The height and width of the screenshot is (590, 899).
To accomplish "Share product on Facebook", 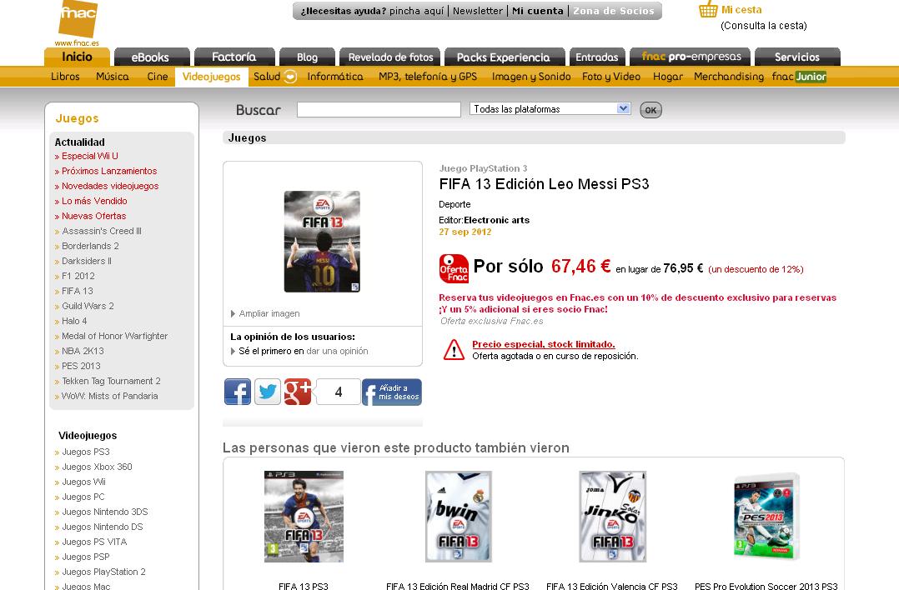I will 238,392.
